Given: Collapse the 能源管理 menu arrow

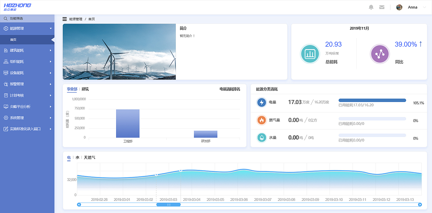Looking at the screenshot, I should [x=50, y=29].
